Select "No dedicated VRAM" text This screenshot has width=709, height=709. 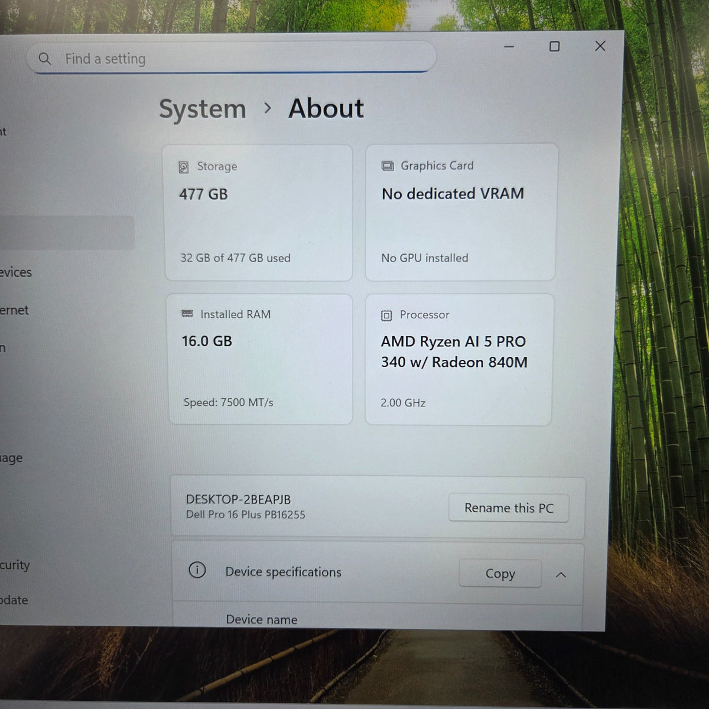point(453,194)
